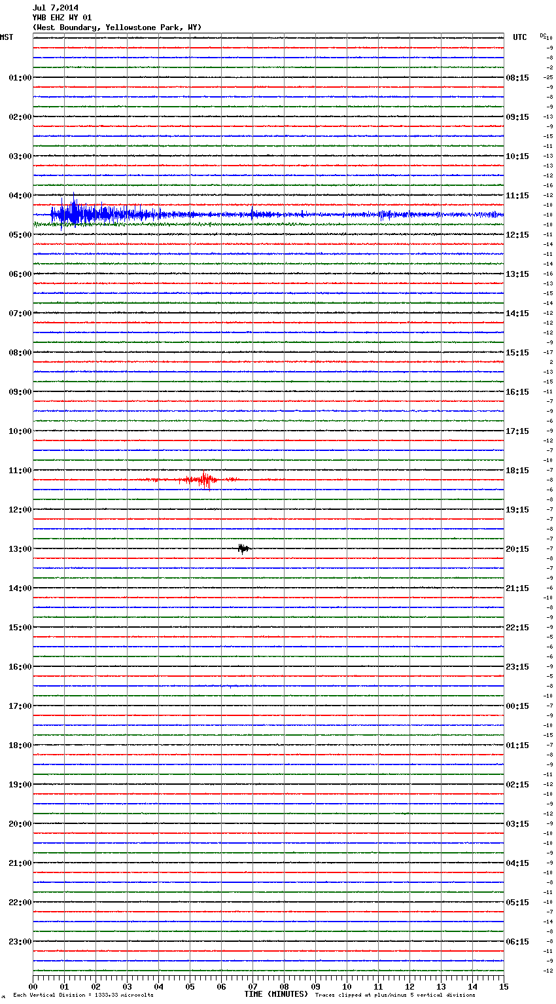The image size is (556, 1004).
Task: Click the "08" minute tick label
Action: coord(284,986)
